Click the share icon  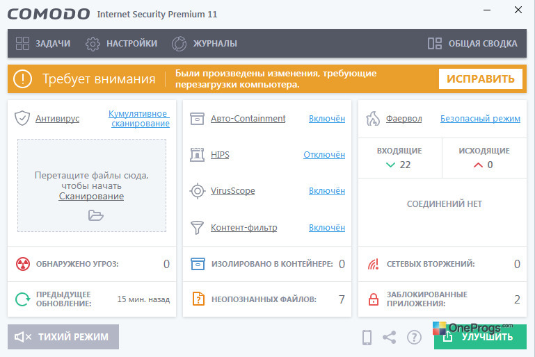point(390,338)
